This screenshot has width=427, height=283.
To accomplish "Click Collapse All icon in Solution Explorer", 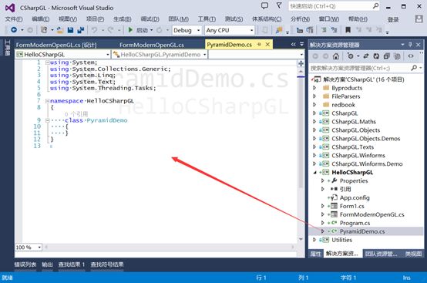I will coord(386,56).
